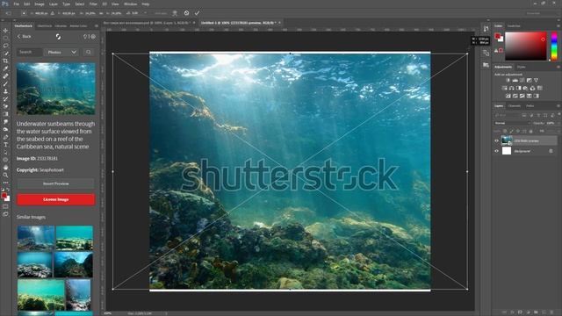Lock the Background layer icon
The width and height of the screenshot is (562, 316).
pos(551,151)
